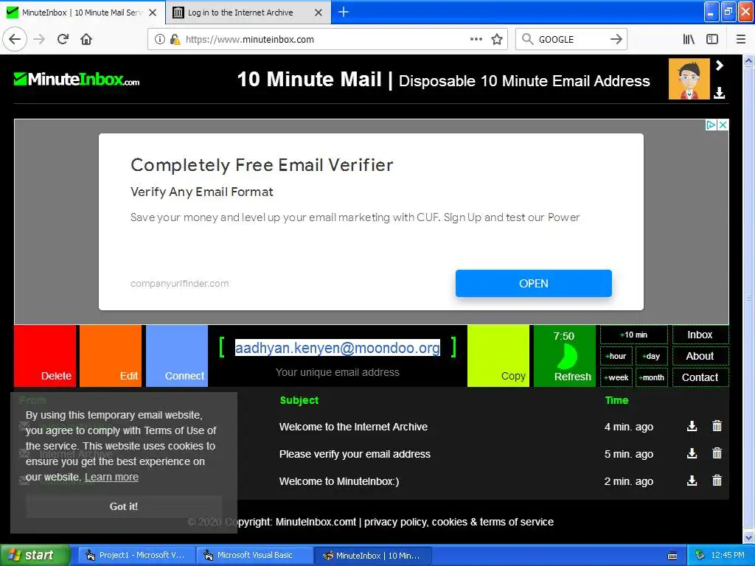Open a new browser tab

344,12
